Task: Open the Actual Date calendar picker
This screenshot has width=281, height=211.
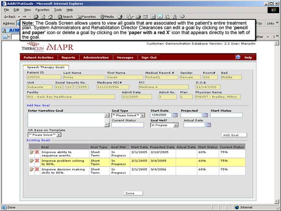Action: pyautogui.click(x=208, y=125)
